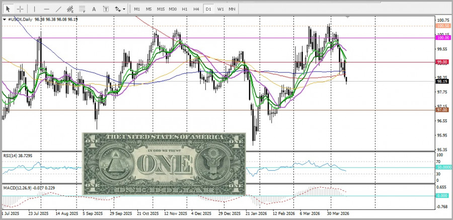Open the arrows objects dropdown
The image size is (453, 220).
(x=120, y=9)
